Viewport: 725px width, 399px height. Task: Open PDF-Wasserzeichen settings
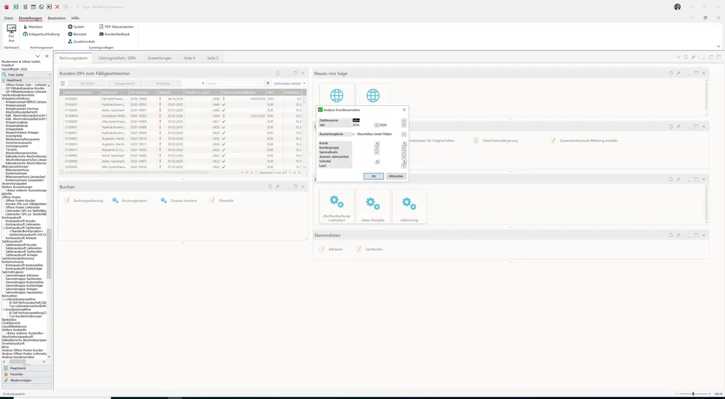117,27
